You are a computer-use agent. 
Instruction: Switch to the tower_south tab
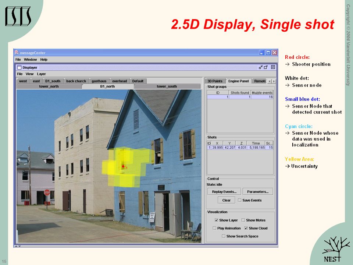tap(167, 86)
